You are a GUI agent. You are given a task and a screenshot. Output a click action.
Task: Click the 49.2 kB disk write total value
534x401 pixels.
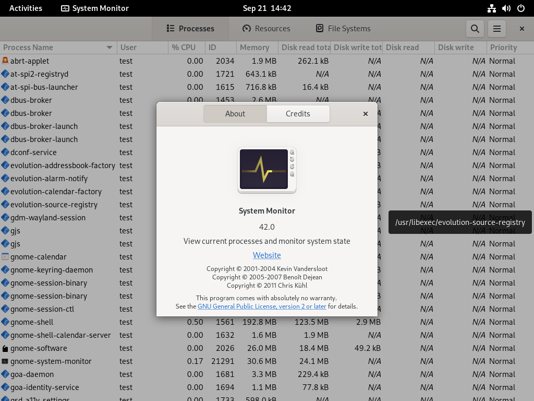click(368, 348)
